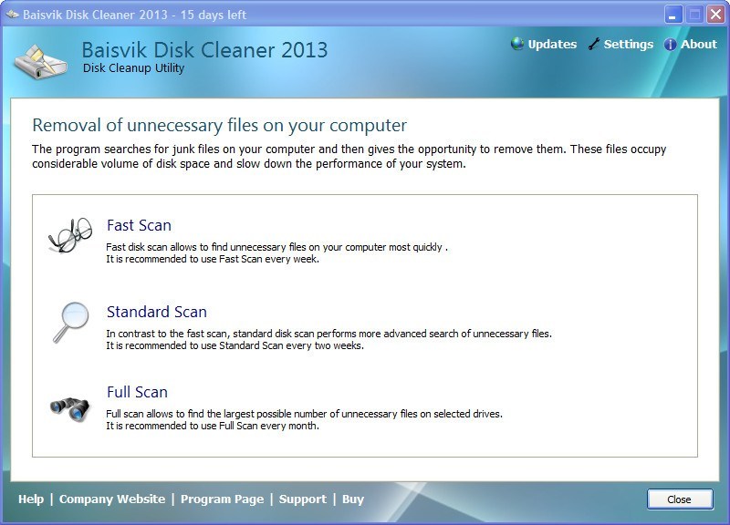Start a Full Scan
The height and width of the screenshot is (525, 730).
point(135,392)
